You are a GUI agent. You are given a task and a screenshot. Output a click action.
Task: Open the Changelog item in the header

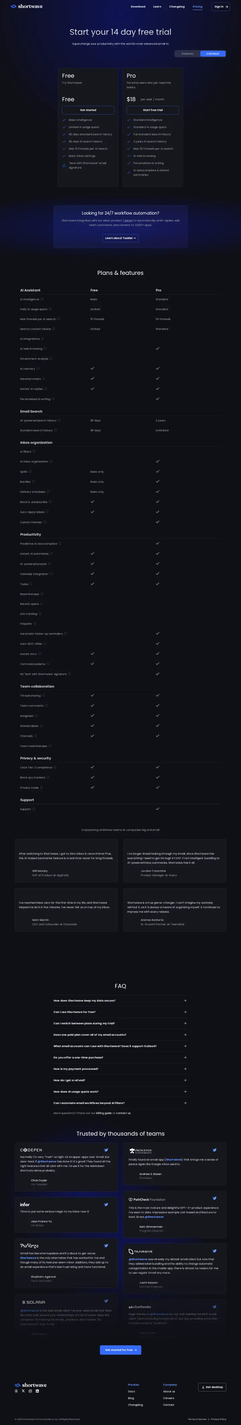click(x=177, y=7)
